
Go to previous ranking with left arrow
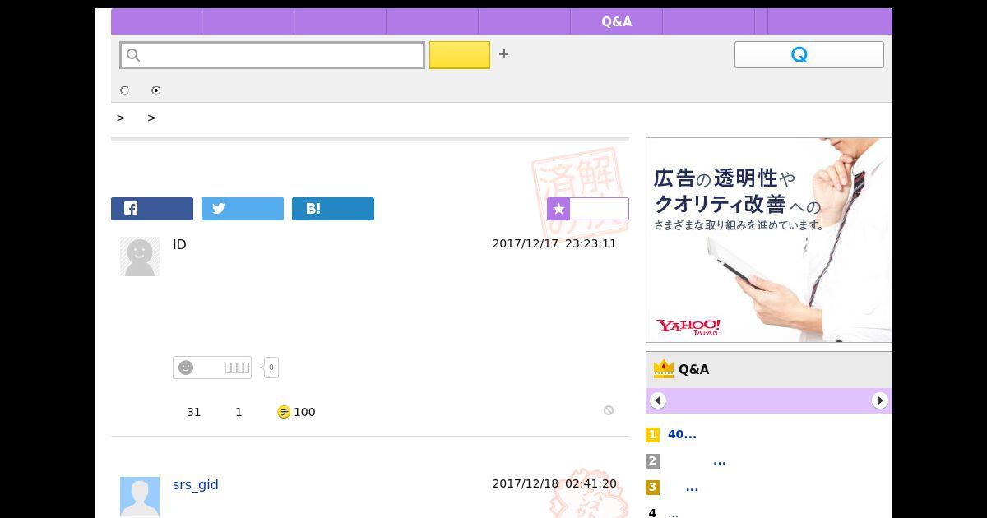coord(658,400)
